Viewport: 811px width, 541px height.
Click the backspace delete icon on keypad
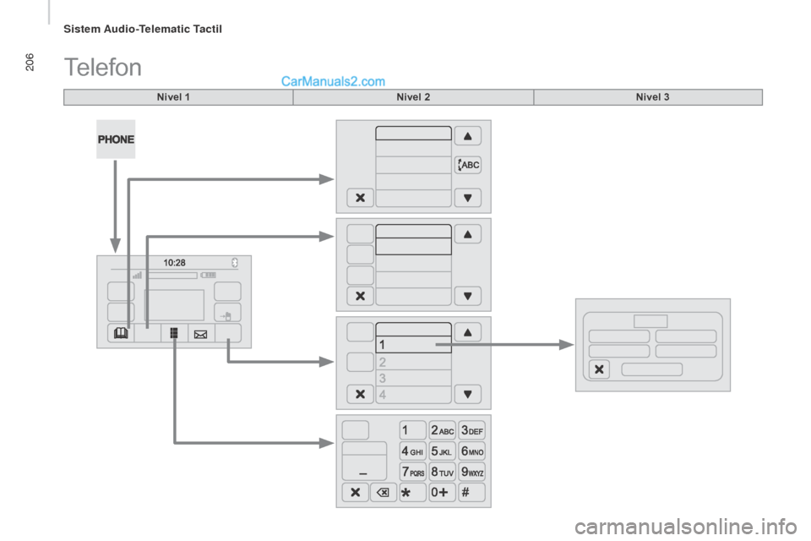384,492
